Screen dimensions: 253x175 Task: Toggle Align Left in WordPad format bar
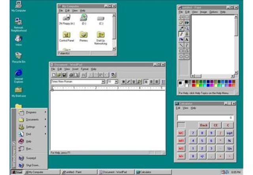click(146, 82)
